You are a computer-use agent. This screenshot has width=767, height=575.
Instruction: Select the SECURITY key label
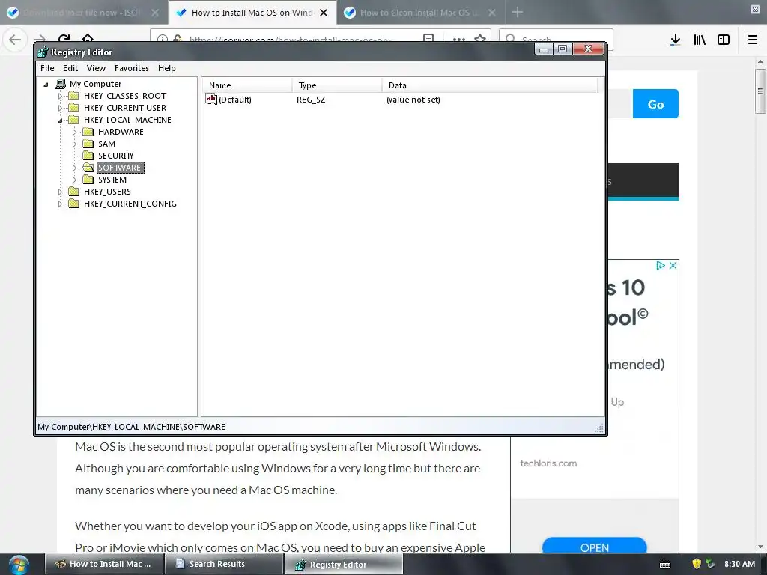tap(115, 156)
